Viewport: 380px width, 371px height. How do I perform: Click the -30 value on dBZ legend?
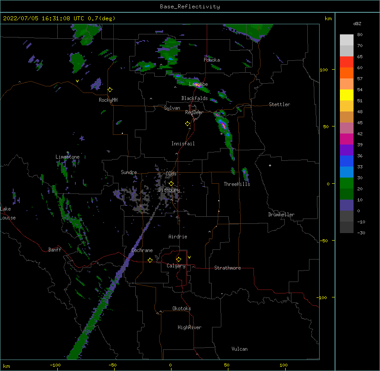tap(361, 233)
